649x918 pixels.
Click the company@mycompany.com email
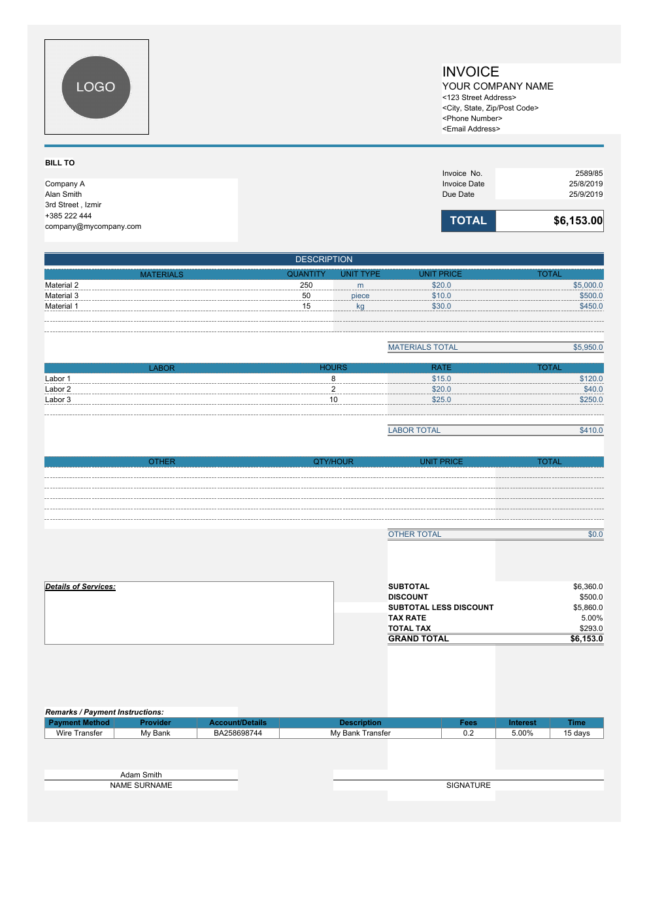[93, 226]
